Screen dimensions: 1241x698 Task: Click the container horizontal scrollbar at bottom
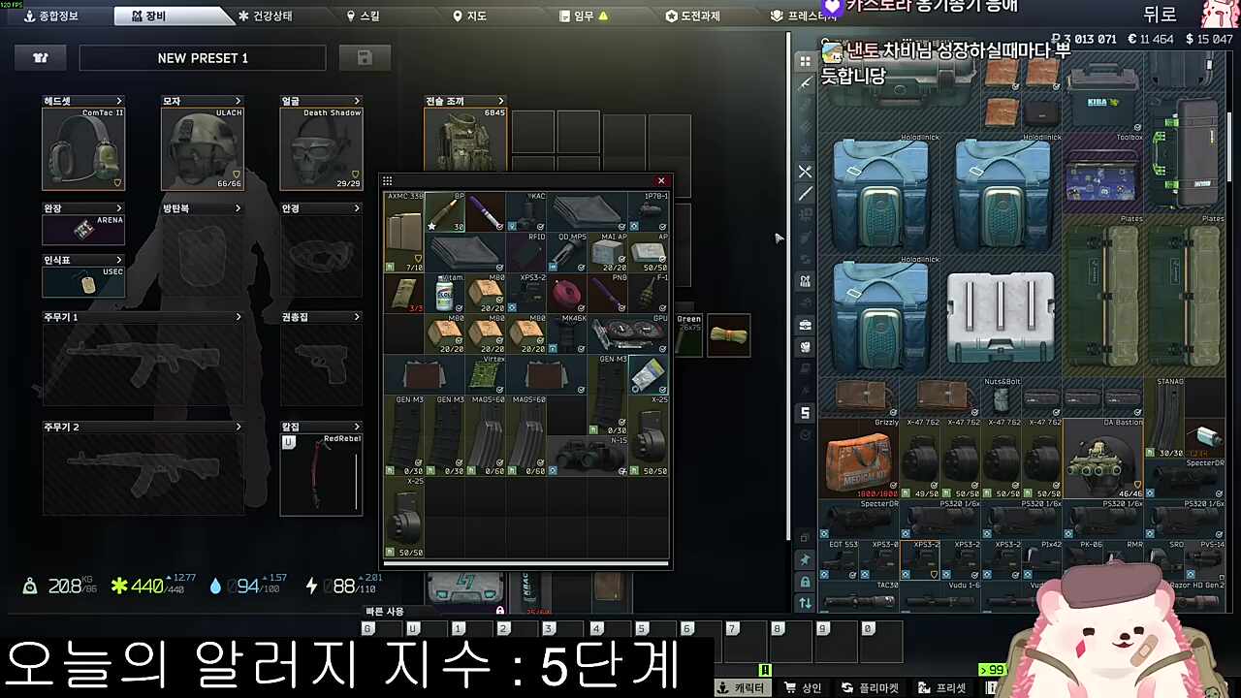pos(525,562)
